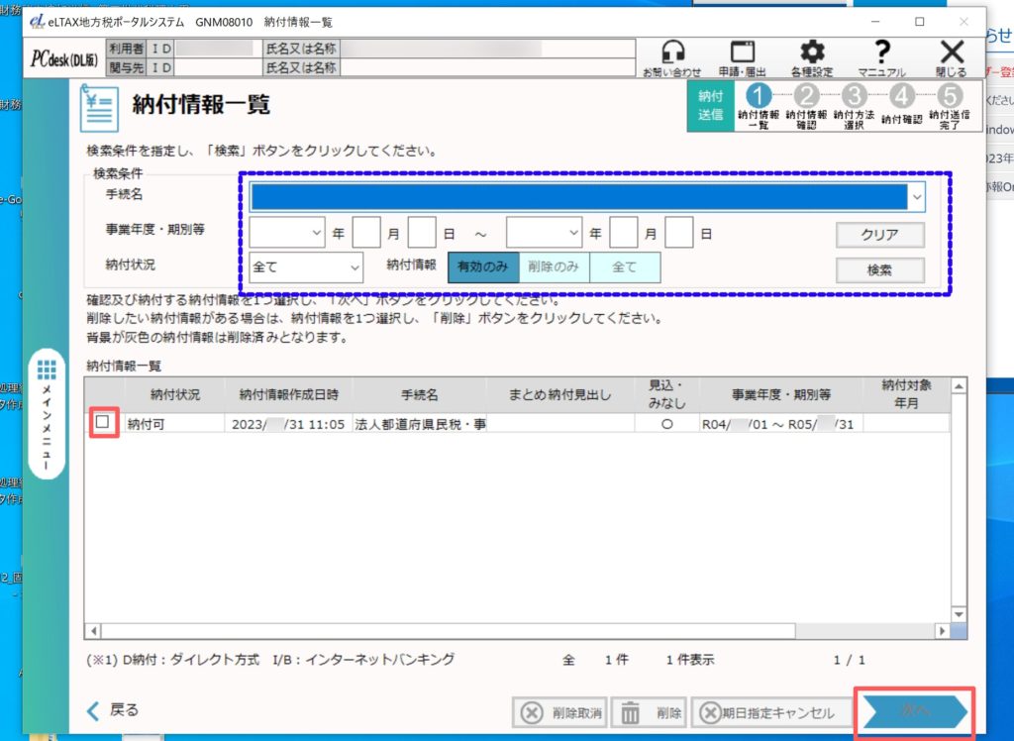This screenshot has height=741, width=1014.
Task: Expand the start era year dropdown
Action: click(287, 233)
